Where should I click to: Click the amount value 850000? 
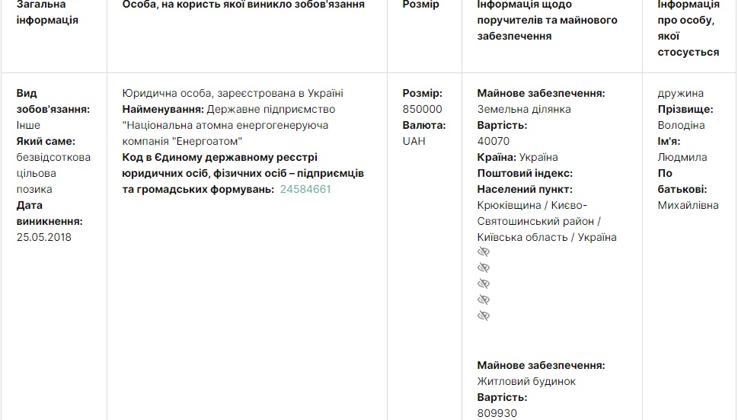(x=422, y=109)
